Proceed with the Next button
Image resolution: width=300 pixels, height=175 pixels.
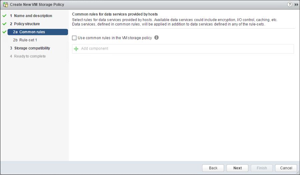[237, 168]
